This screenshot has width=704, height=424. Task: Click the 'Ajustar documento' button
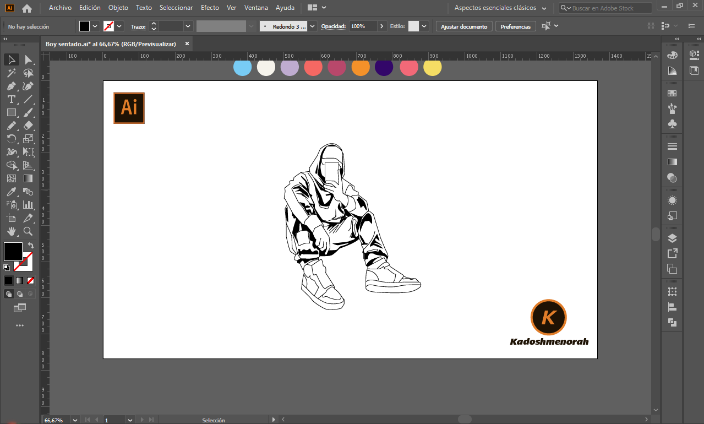tap(464, 26)
